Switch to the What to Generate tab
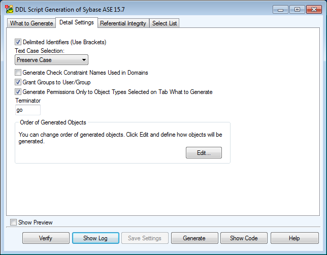327x255 pixels. (x=31, y=23)
